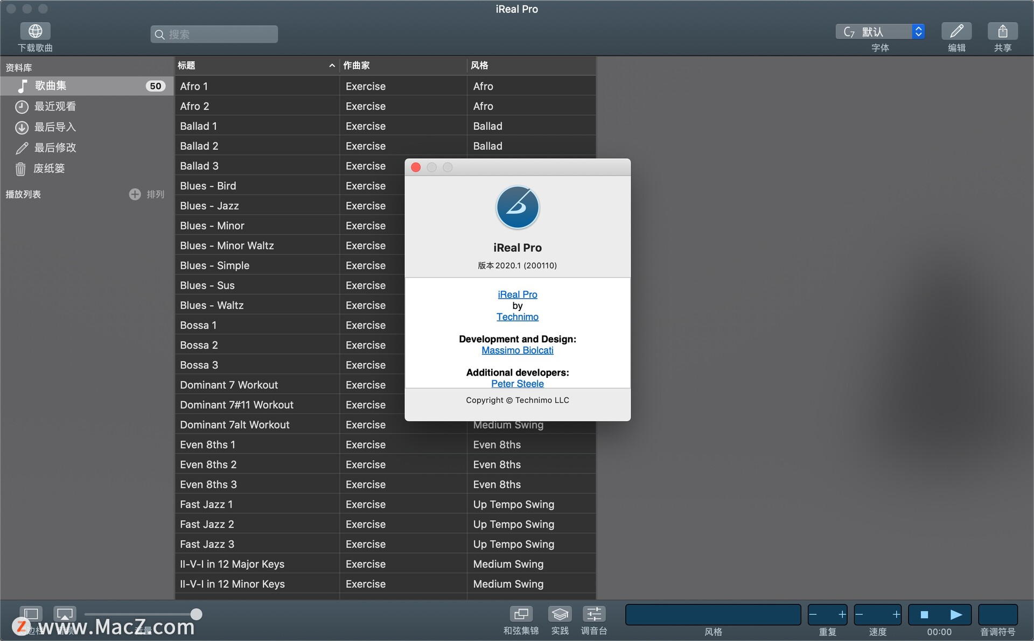This screenshot has width=1034, height=641.
Task: Click Up Tempo Swing style of Fast Jazz 1
Action: click(531, 504)
